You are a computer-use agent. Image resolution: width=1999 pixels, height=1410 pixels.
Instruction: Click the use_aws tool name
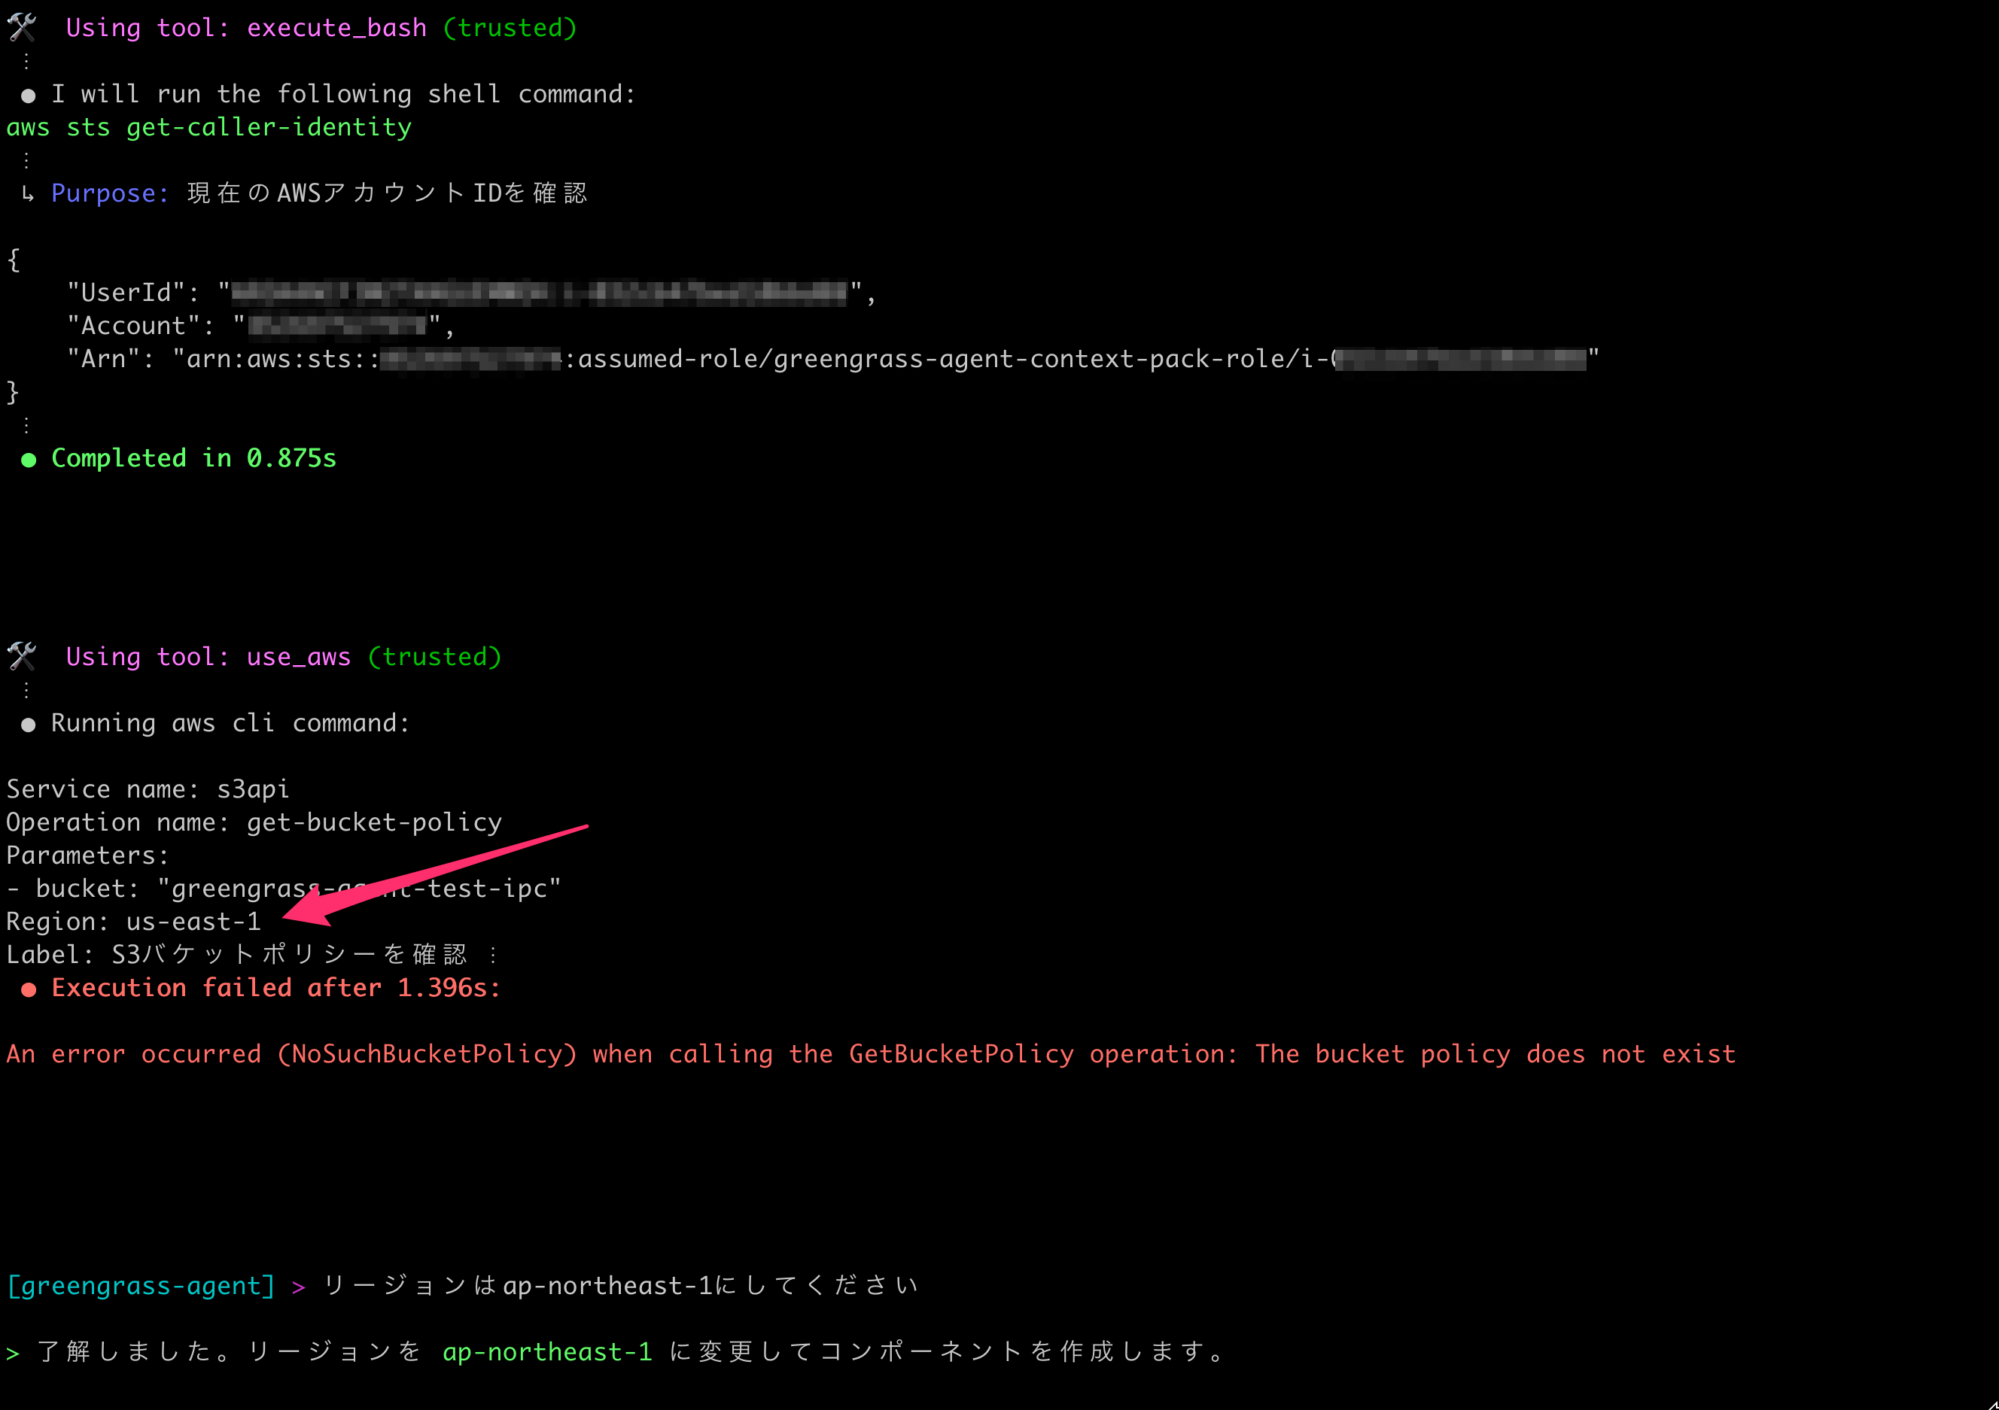(x=299, y=657)
